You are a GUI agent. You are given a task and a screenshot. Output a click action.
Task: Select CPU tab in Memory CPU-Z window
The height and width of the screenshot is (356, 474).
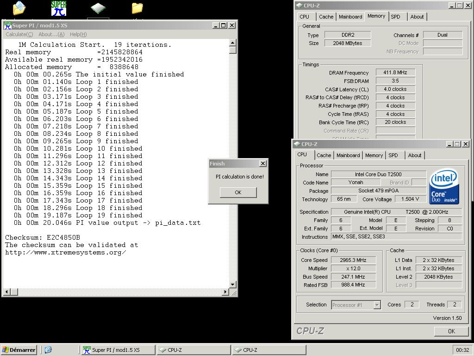(305, 17)
